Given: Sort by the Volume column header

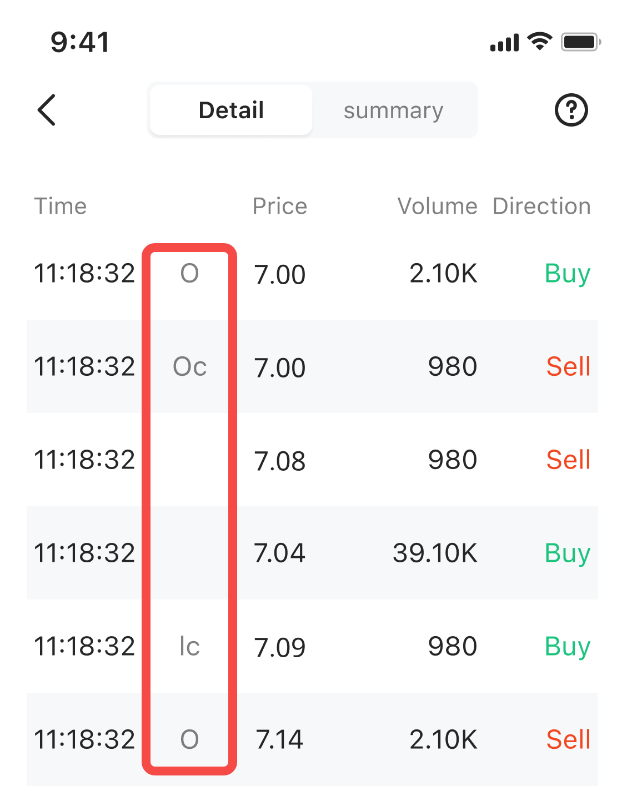Looking at the screenshot, I should point(437,206).
